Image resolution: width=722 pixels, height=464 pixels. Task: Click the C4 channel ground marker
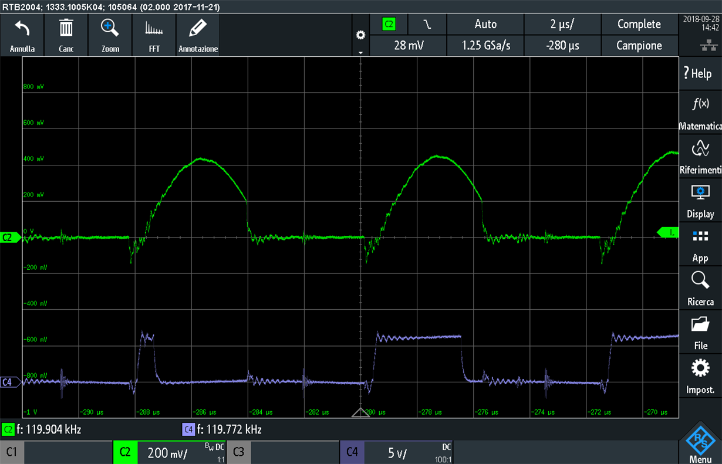pos(10,382)
